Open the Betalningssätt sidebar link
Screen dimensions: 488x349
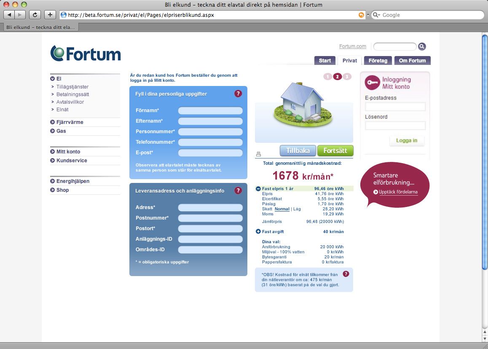[x=72, y=94]
